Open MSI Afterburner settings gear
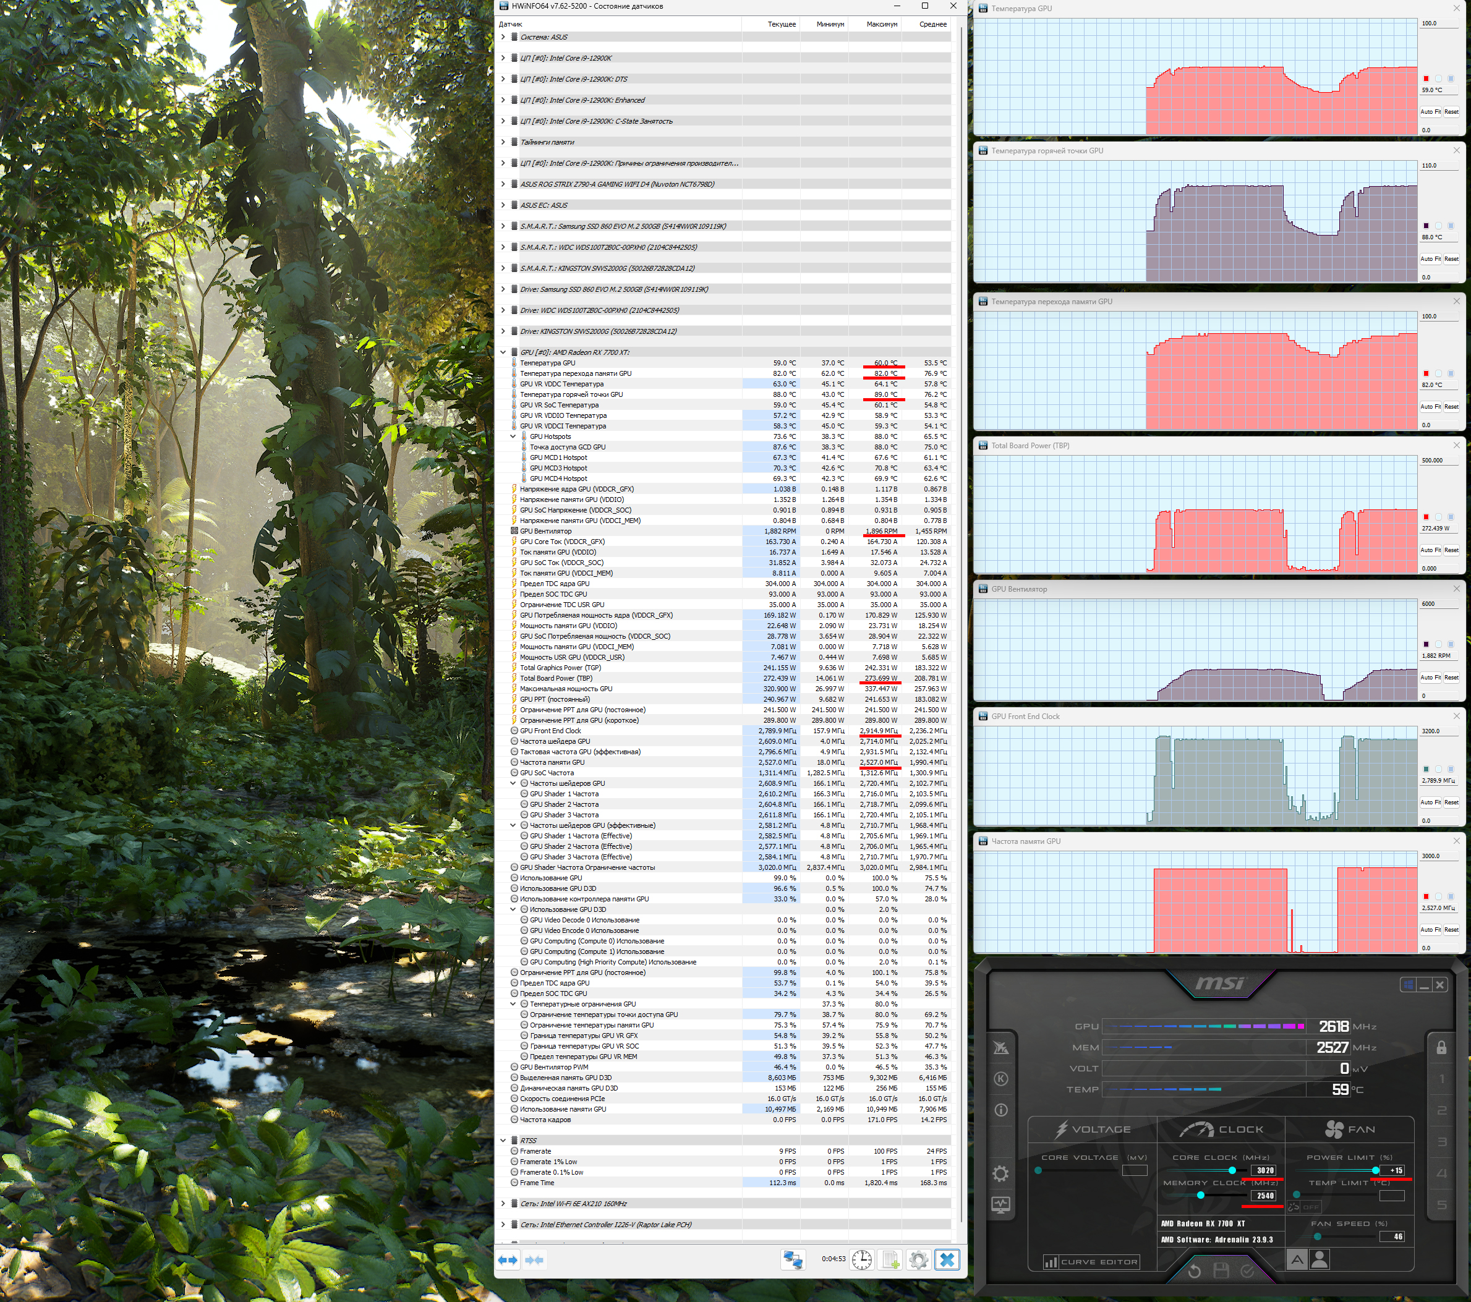Viewport: 1471px width, 1302px height. pyautogui.click(x=1000, y=1174)
